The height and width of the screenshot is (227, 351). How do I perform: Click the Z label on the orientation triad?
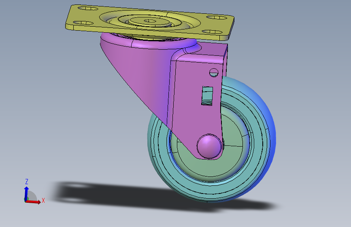tap(27, 181)
